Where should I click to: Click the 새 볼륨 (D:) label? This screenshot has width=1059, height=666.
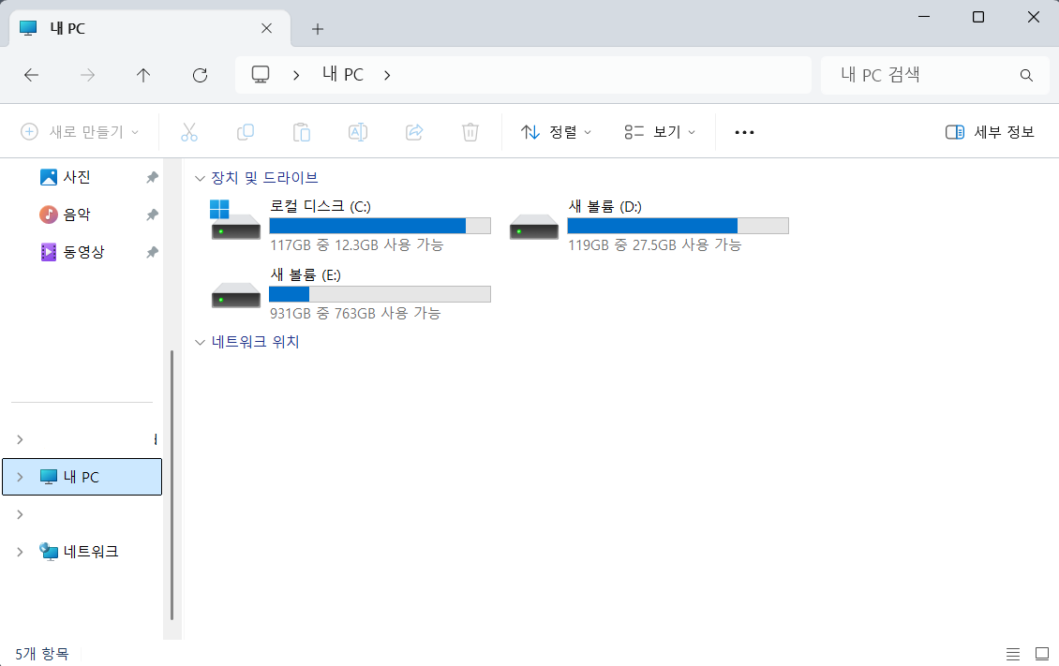pos(604,206)
